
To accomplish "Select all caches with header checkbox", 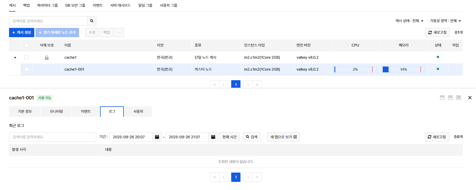I will point(26,45).
